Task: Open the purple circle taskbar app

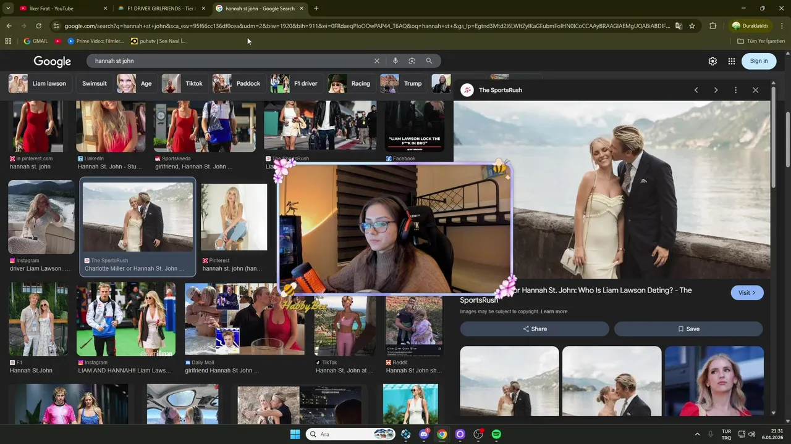Action: (460, 434)
